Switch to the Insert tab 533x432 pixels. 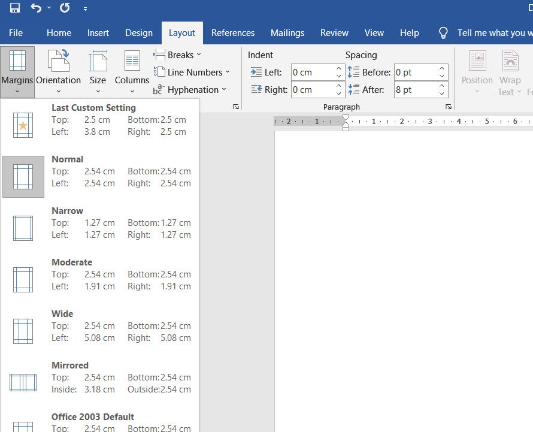pos(98,33)
